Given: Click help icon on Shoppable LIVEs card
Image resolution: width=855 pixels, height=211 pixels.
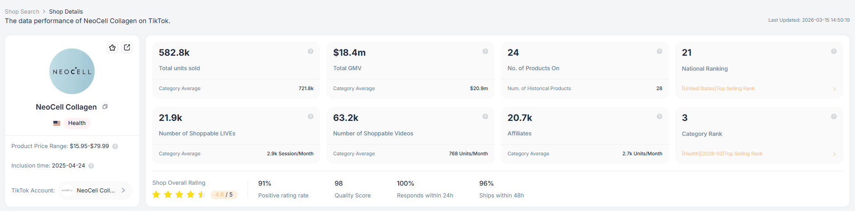Looking at the screenshot, I should (x=310, y=117).
